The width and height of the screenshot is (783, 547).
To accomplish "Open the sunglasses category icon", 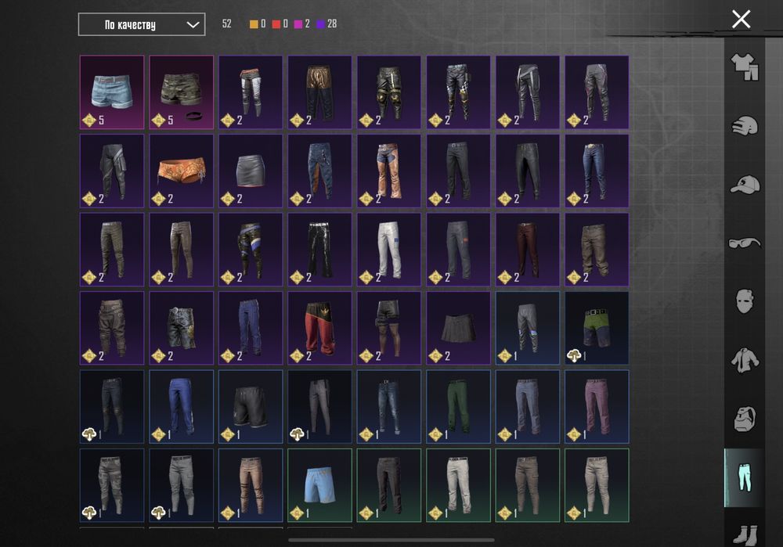I will (744, 243).
